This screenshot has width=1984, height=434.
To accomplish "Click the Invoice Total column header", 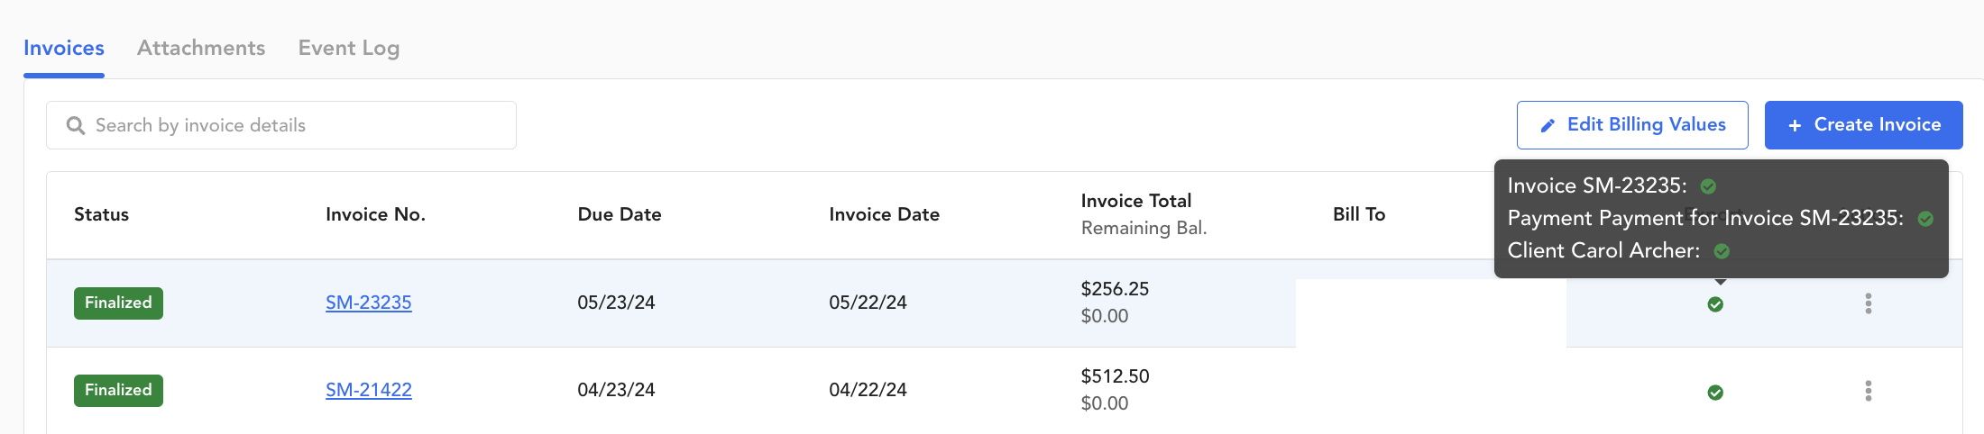I will [x=1136, y=201].
